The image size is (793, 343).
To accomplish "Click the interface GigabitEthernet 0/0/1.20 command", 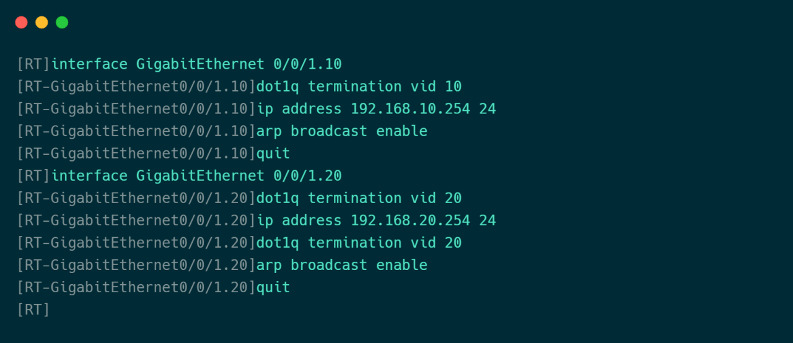I will (196, 176).
